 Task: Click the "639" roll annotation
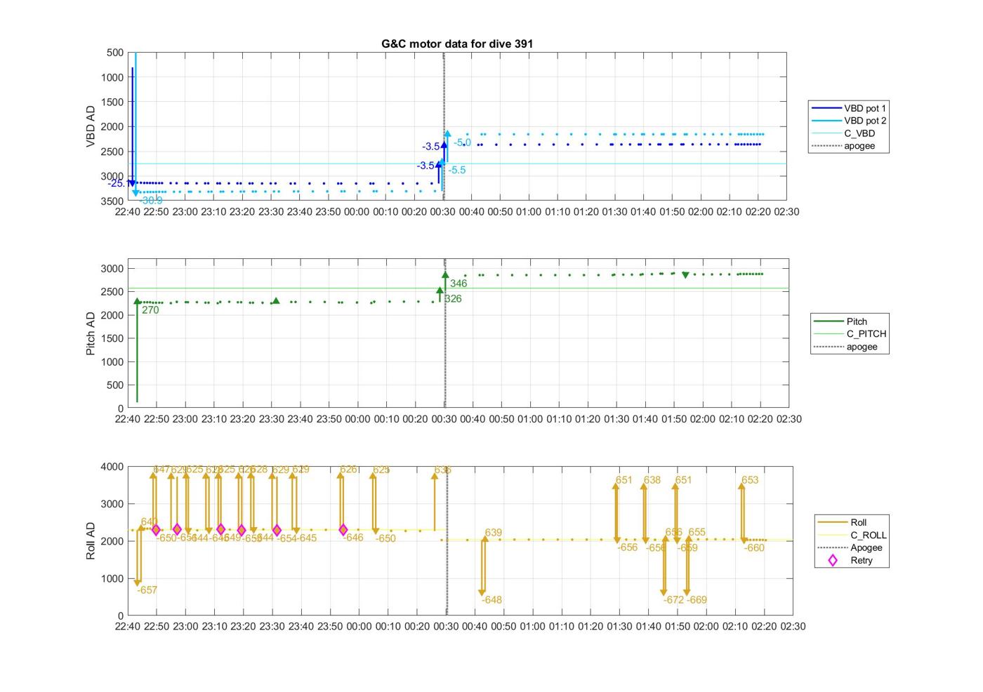point(494,533)
